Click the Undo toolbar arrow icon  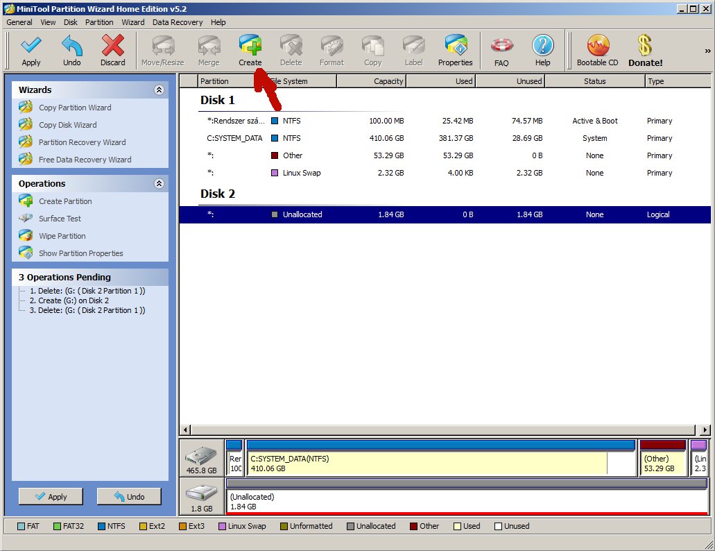tap(72, 46)
